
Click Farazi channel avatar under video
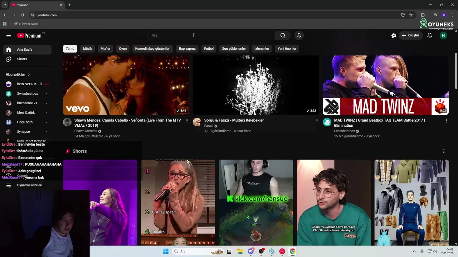(x=197, y=122)
